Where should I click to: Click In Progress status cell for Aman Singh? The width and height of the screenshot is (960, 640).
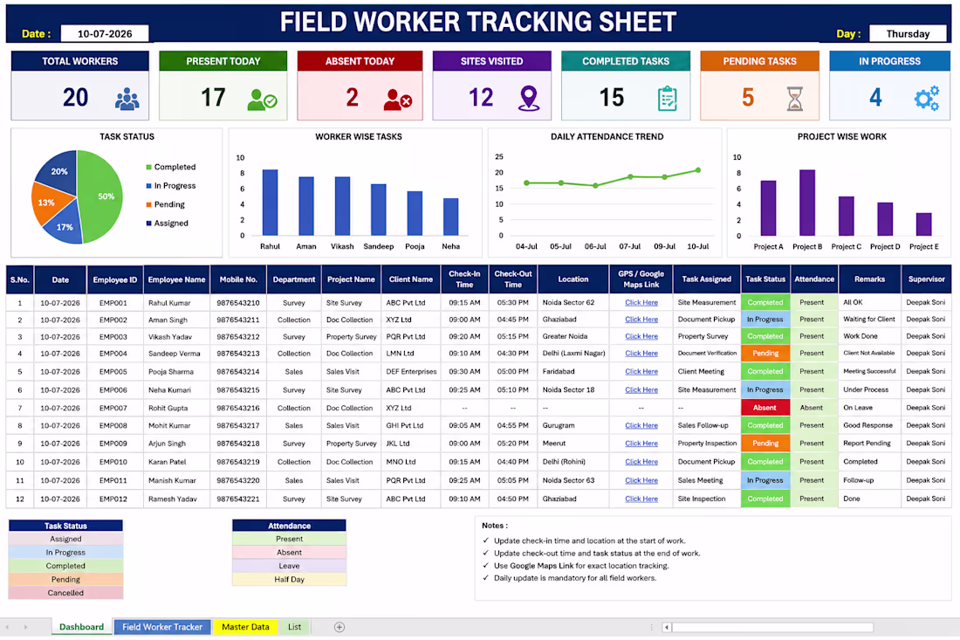click(x=765, y=319)
